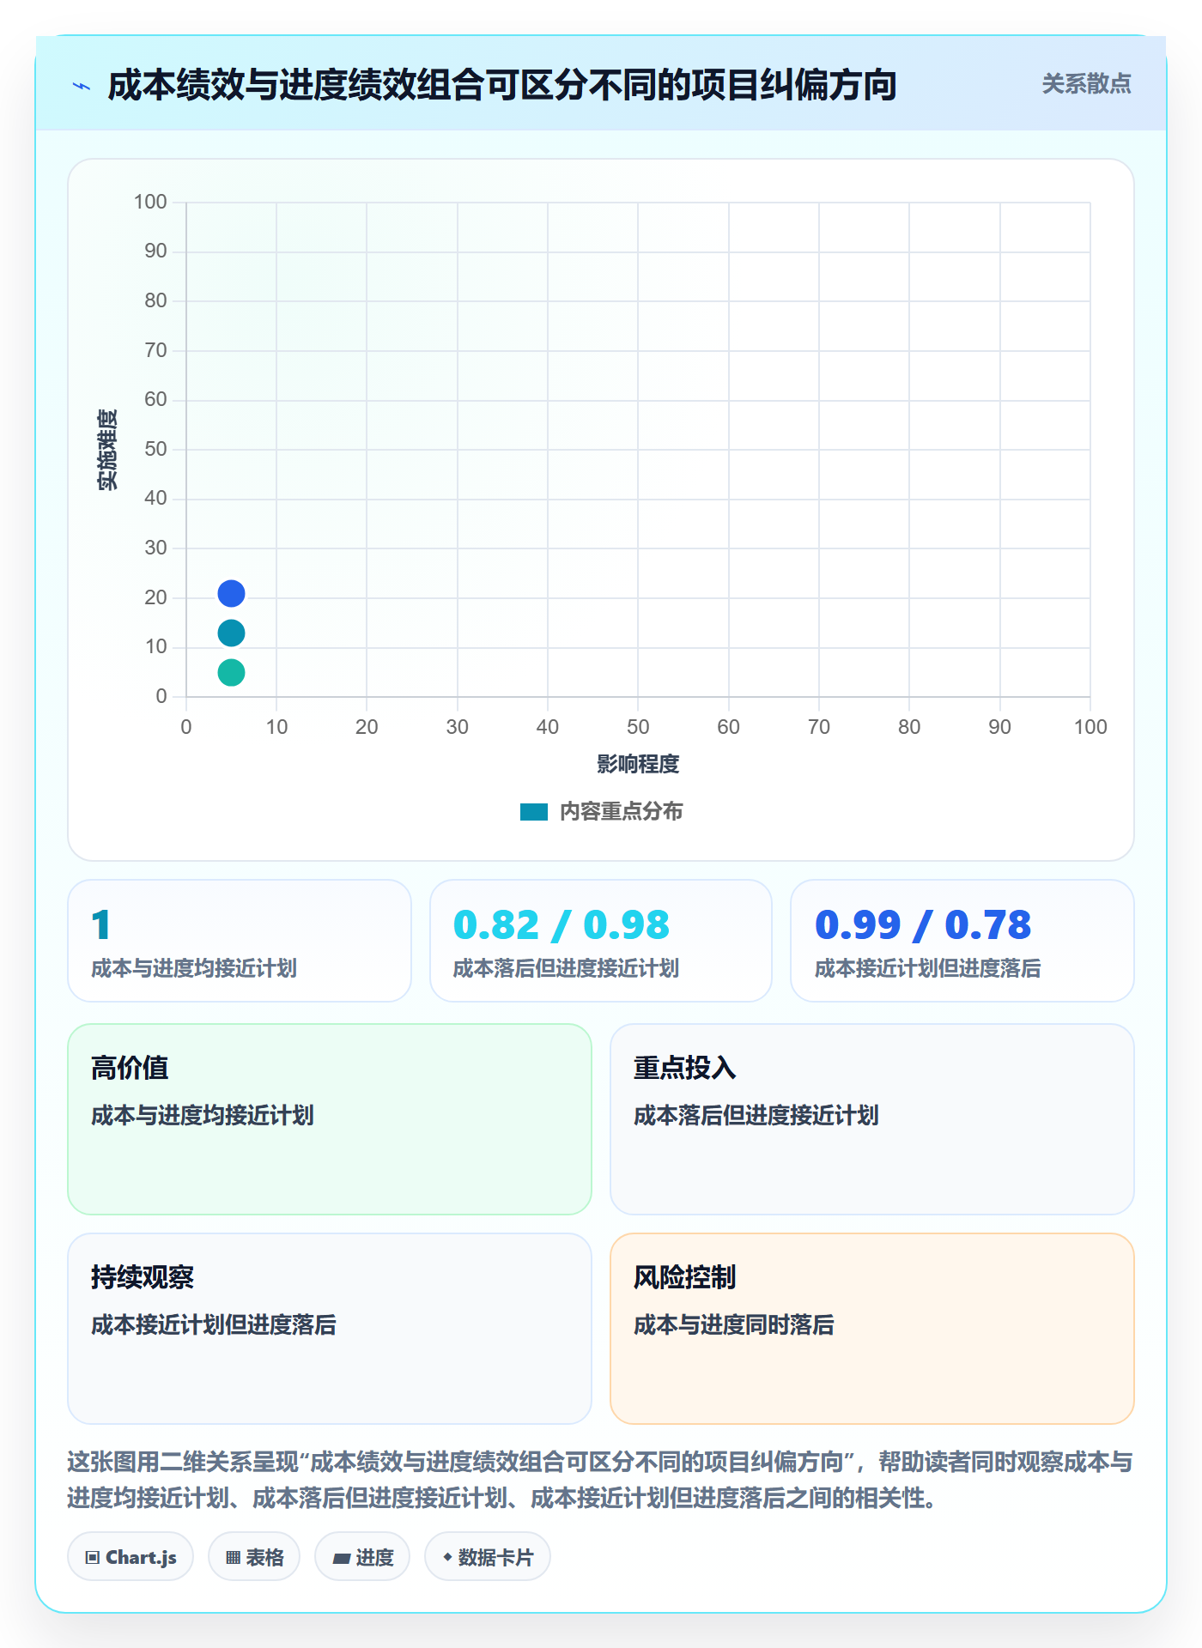Open the 重点投入 quadrant card
The image size is (1202, 1648).
[872, 1119]
